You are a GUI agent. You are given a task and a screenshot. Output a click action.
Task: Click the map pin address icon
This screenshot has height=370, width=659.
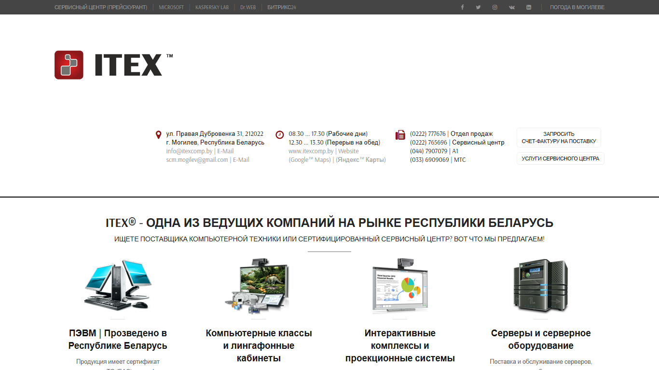[x=158, y=135]
